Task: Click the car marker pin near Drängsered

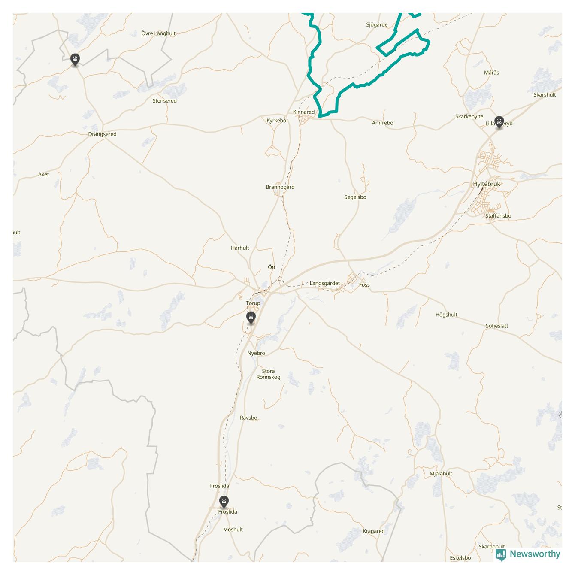Action: (x=75, y=60)
